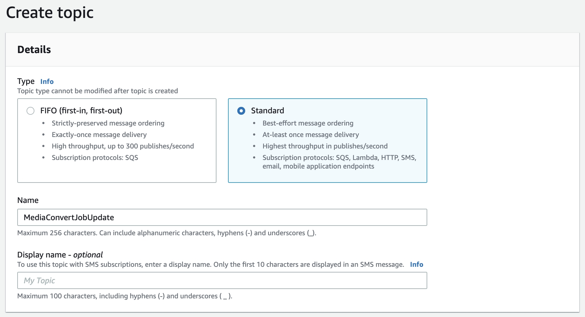Click "Strictly-preserved message ordering" bullet text
The width and height of the screenshot is (585, 317).
pyautogui.click(x=108, y=123)
